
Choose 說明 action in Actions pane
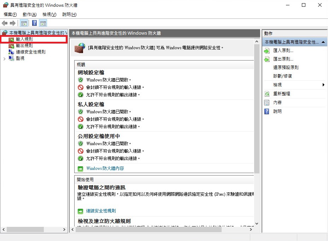[277, 111]
